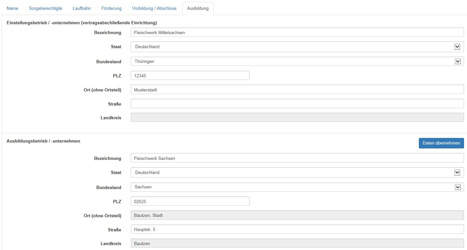The height and width of the screenshot is (250, 467).
Task: Select the Förderung tab
Action: point(111,8)
